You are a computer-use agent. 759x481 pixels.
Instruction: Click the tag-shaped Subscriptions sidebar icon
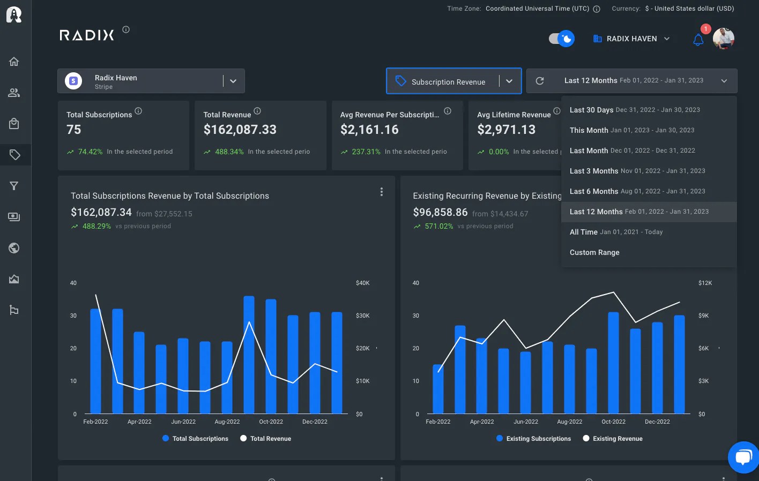point(14,154)
